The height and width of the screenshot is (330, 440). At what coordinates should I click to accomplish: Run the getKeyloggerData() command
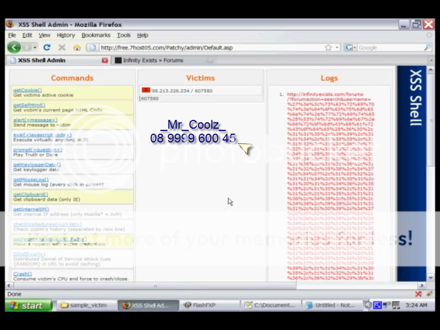click(x=37, y=165)
